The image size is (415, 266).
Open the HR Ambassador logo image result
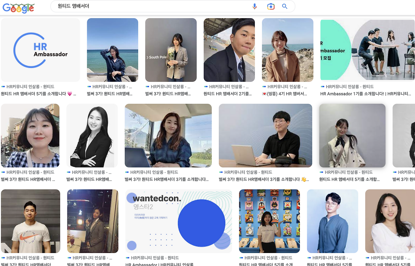[40, 50]
